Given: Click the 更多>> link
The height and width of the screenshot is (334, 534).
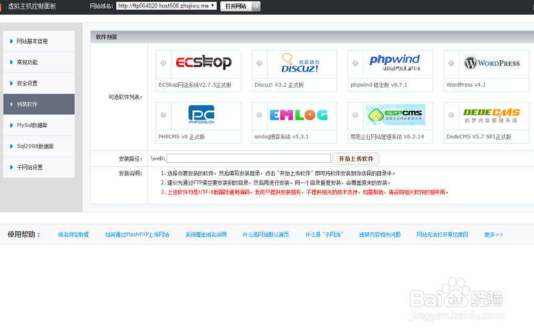Looking at the screenshot, I should (x=493, y=234).
